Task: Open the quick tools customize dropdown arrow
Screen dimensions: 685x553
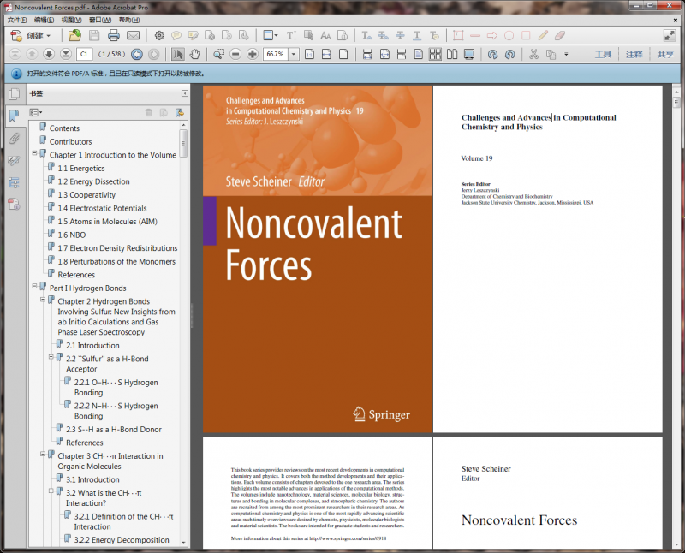Action: [566, 54]
